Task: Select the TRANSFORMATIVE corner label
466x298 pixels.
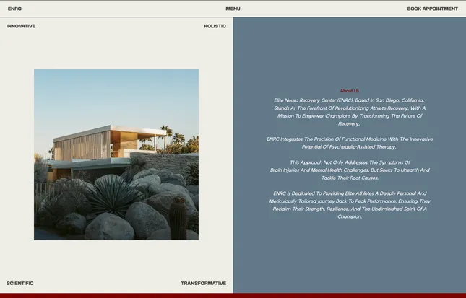Action: tap(203, 283)
